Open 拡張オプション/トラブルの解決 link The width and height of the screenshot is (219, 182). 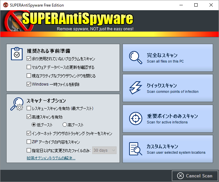(51, 158)
